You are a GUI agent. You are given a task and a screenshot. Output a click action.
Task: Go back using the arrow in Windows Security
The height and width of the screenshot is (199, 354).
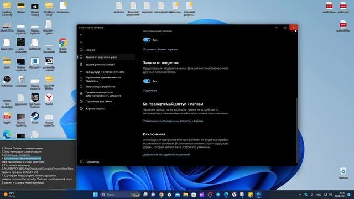pos(81,35)
